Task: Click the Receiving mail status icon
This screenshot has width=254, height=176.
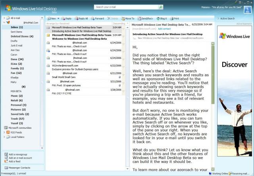Action: pyautogui.click(x=230, y=174)
